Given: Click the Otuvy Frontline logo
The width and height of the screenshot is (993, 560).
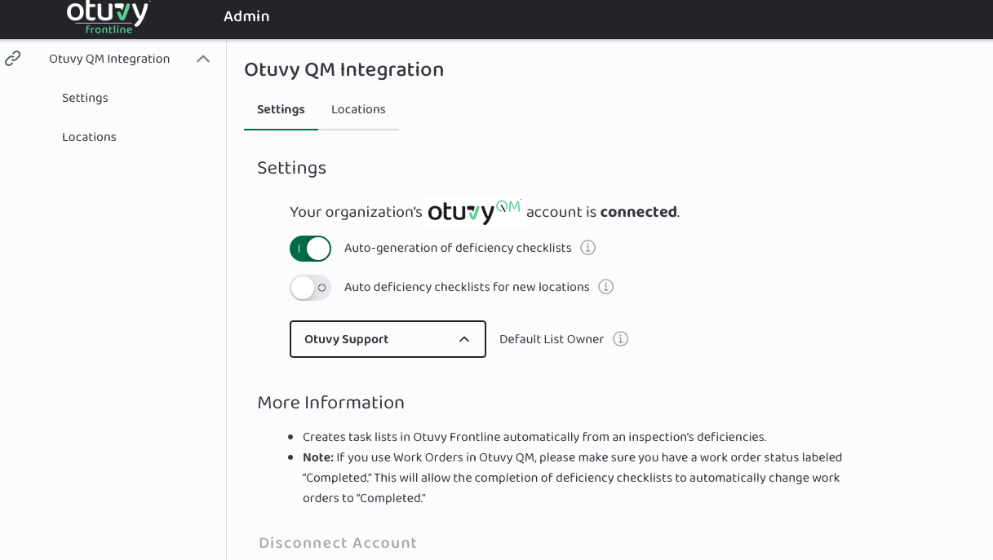Looking at the screenshot, I should [109, 17].
